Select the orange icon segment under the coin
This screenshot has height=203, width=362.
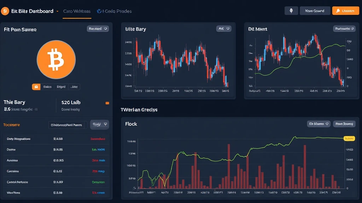[36, 87]
